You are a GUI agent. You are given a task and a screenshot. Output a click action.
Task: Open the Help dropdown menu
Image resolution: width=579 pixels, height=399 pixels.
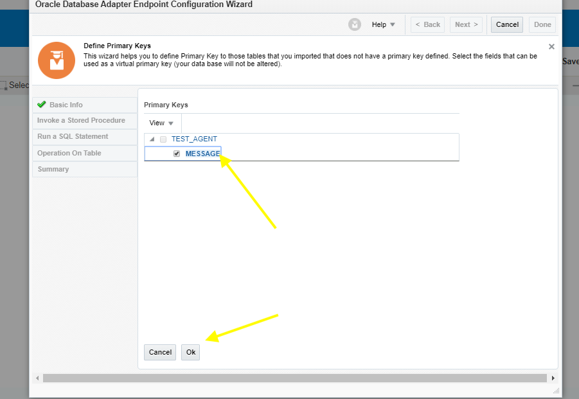(x=382, y=24)
